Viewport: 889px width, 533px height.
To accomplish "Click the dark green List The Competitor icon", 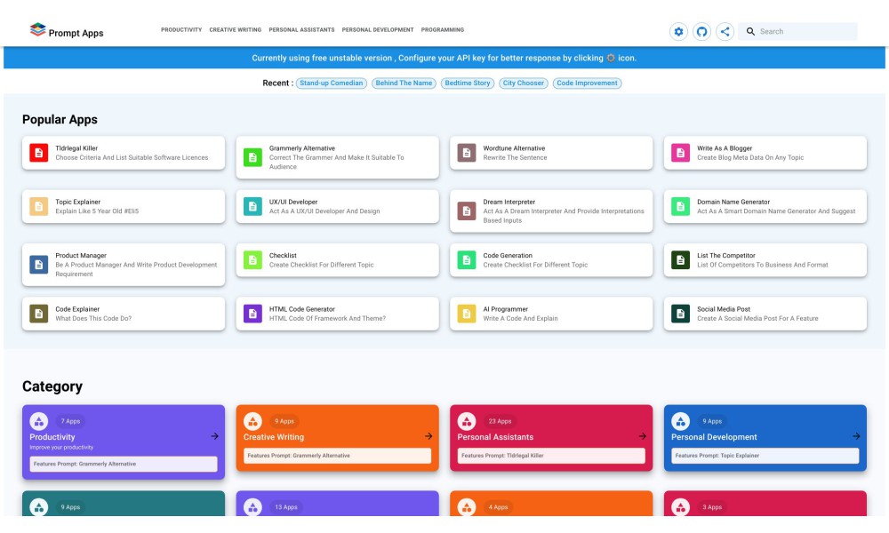I will (x=680, y=260).
